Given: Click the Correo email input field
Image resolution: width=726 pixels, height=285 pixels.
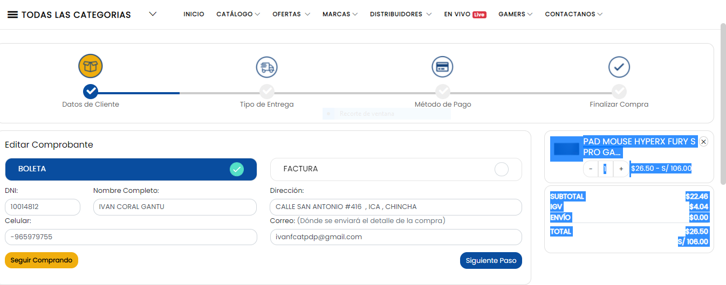Looking at the screenshot, I should point(396,237).
